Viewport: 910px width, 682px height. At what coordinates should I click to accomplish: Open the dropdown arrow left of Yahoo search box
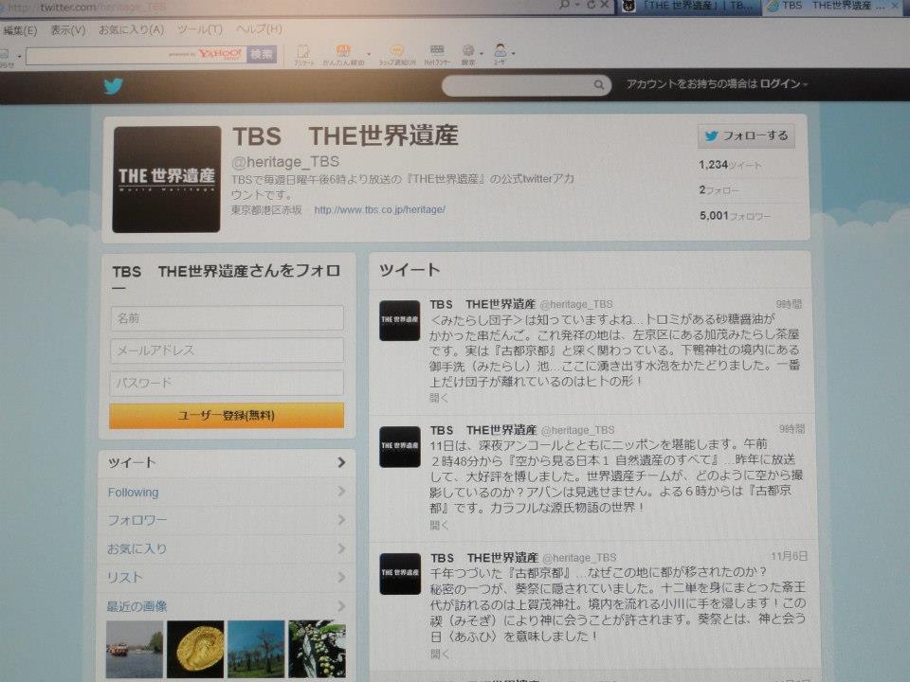19,56
